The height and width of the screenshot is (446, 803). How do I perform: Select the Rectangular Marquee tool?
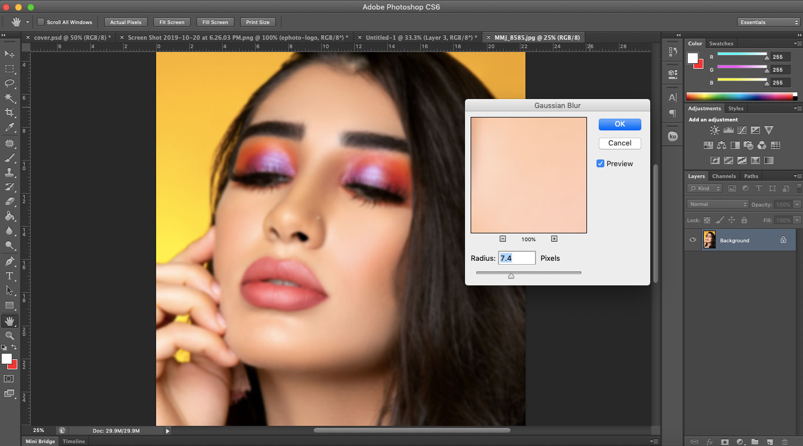pos(10,69)
